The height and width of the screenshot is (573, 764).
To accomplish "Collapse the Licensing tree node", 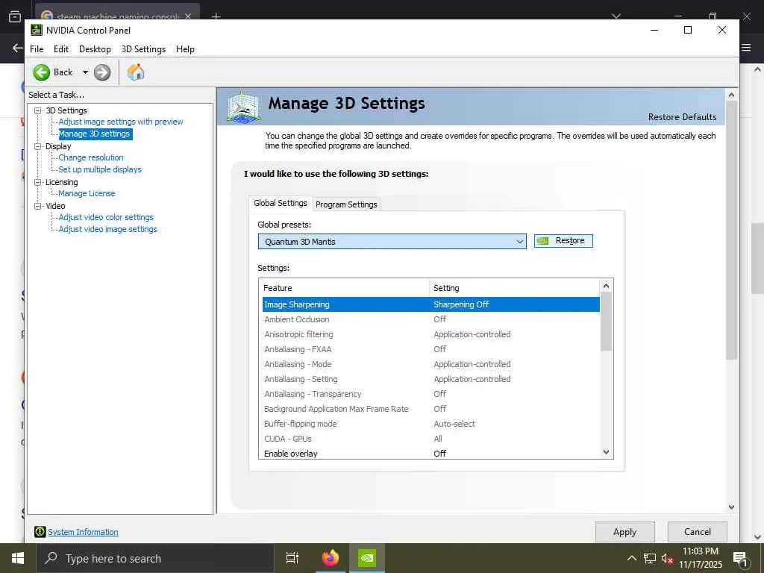I will pos(37,182).
